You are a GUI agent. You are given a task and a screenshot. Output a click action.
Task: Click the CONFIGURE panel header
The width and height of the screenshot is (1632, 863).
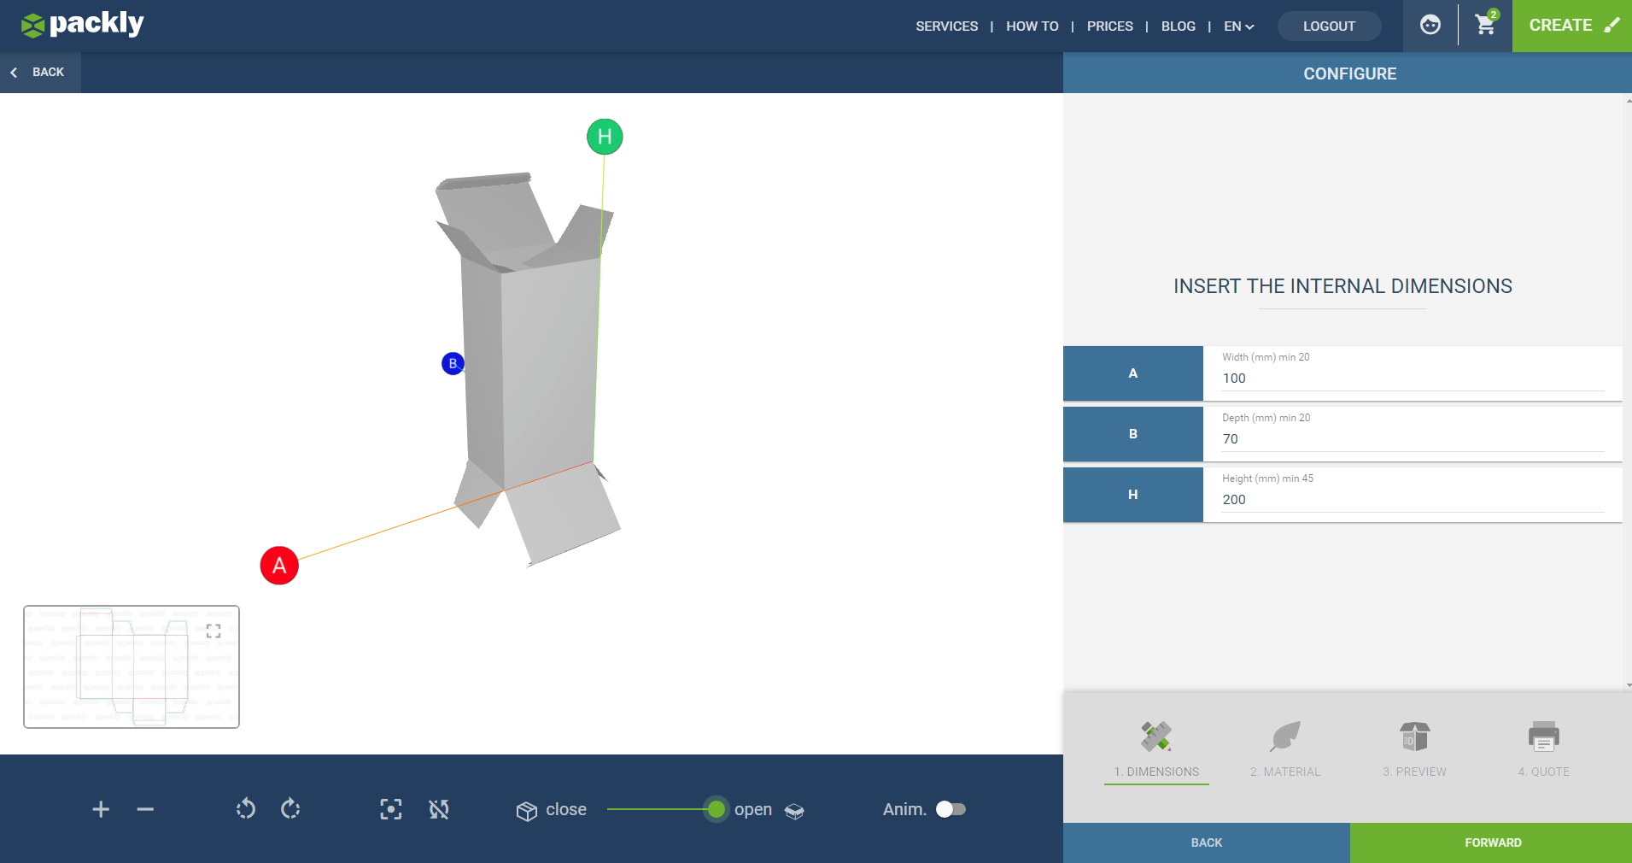click(1348, 73)
